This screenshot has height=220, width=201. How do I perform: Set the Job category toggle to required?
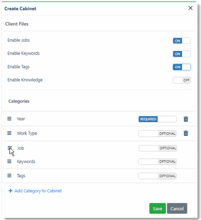[x=158, y=148]
